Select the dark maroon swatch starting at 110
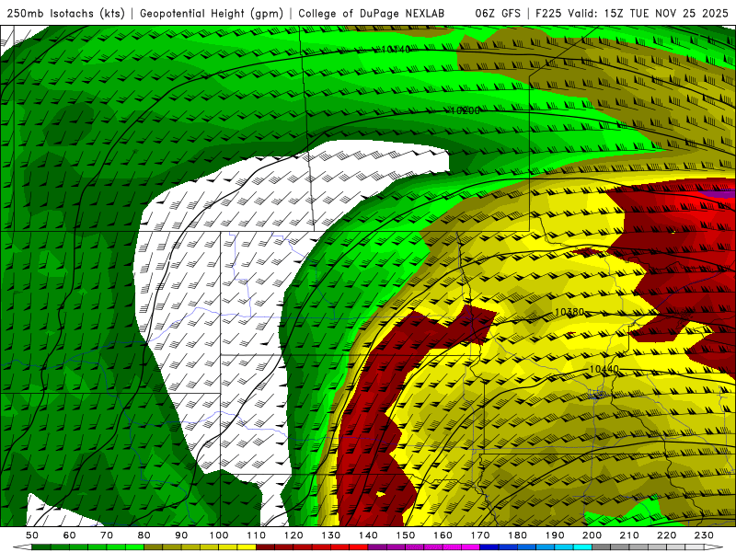This screenshot has height=552, width=736. pos(265,546)
